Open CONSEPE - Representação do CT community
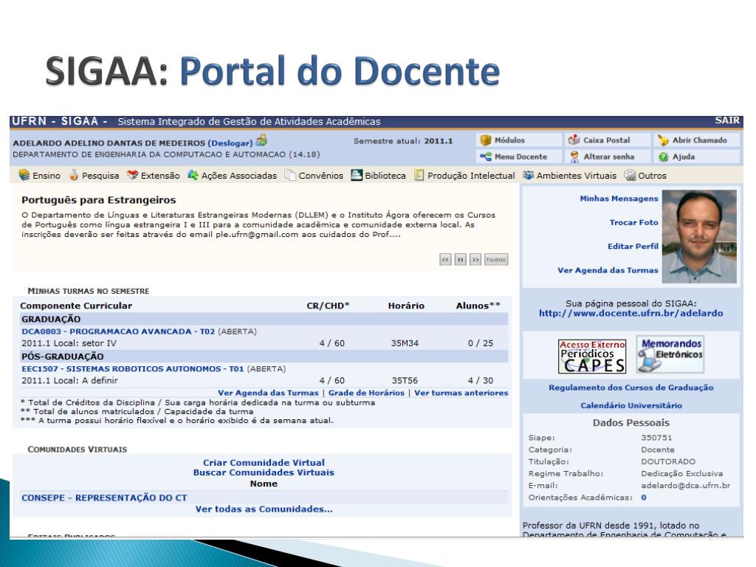Viewport: 756px width, 567px height. click(x=104, y=498)
